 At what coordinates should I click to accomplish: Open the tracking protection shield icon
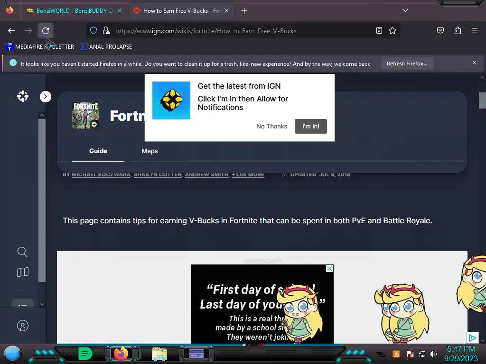point(93,30)
